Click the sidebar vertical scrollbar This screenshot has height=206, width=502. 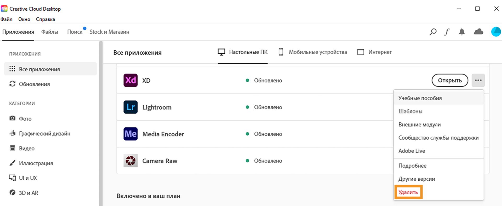click(x=101, y=123)
